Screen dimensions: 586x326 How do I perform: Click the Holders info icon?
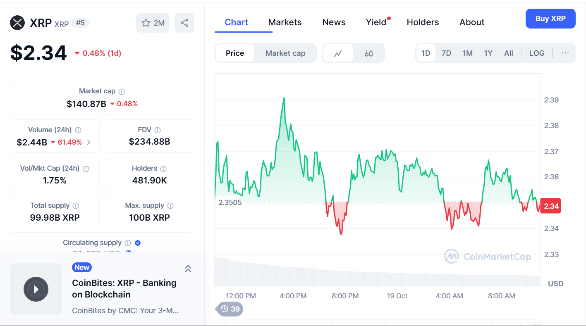(x=163, y=169)
